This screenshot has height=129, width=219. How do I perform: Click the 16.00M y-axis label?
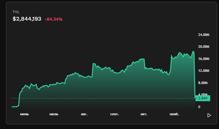click(x=204, y=59)
